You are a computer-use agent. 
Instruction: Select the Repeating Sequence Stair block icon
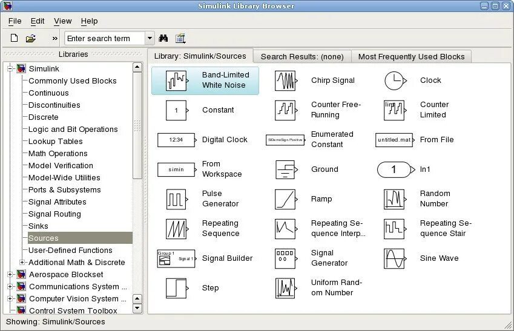[x=395, y=229]
